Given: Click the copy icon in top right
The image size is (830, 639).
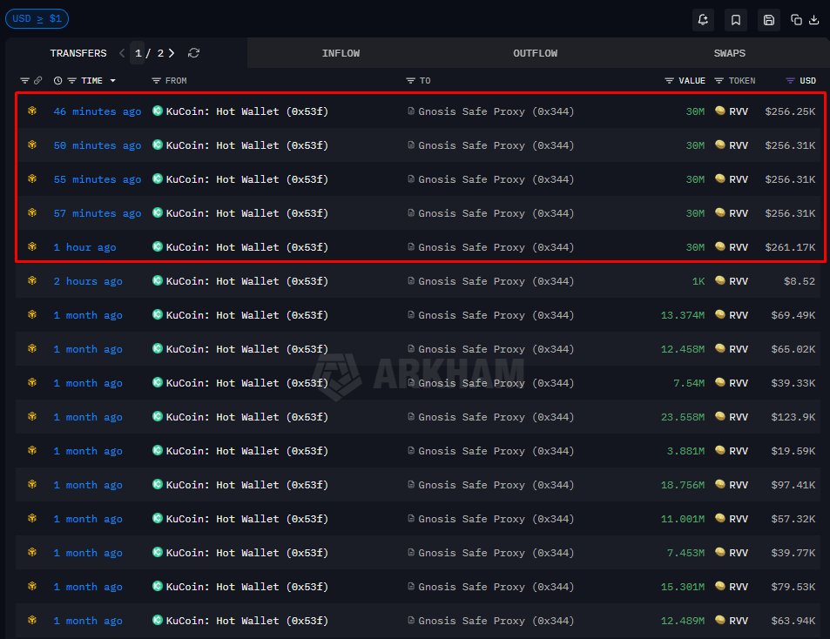Looking at the screenshot, I should [x=796, y=20].
